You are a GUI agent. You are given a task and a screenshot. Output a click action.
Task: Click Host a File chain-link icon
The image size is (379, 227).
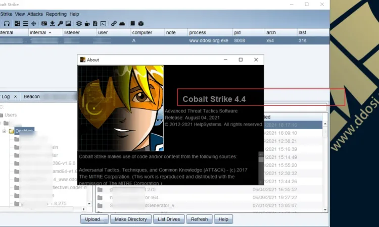click(114, 23)
